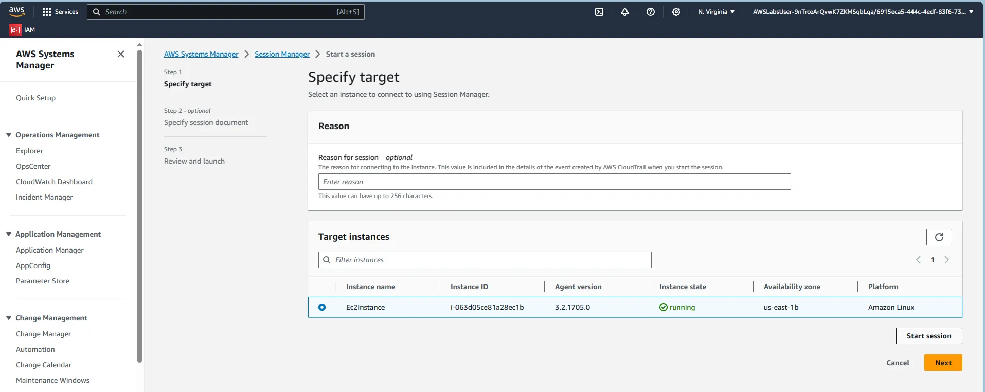Click the search magnifier in Filter instances

327,260
